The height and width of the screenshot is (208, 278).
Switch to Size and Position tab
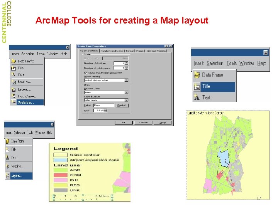pyautogui.click(x=156, y=51)
